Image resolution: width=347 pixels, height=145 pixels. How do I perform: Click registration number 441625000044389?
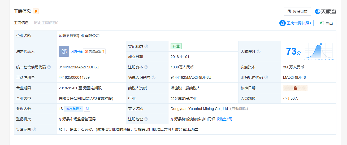pos(74,77)
